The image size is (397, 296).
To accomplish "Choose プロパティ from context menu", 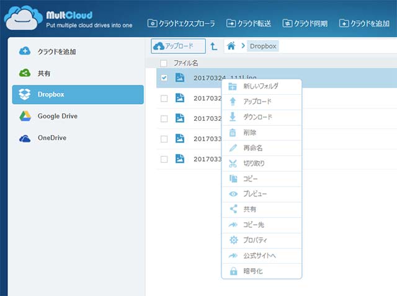I will point(262,240).
